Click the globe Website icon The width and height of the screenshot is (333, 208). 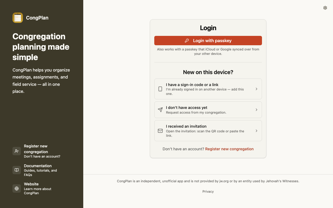pyautogui.click(x=17, y=188)
